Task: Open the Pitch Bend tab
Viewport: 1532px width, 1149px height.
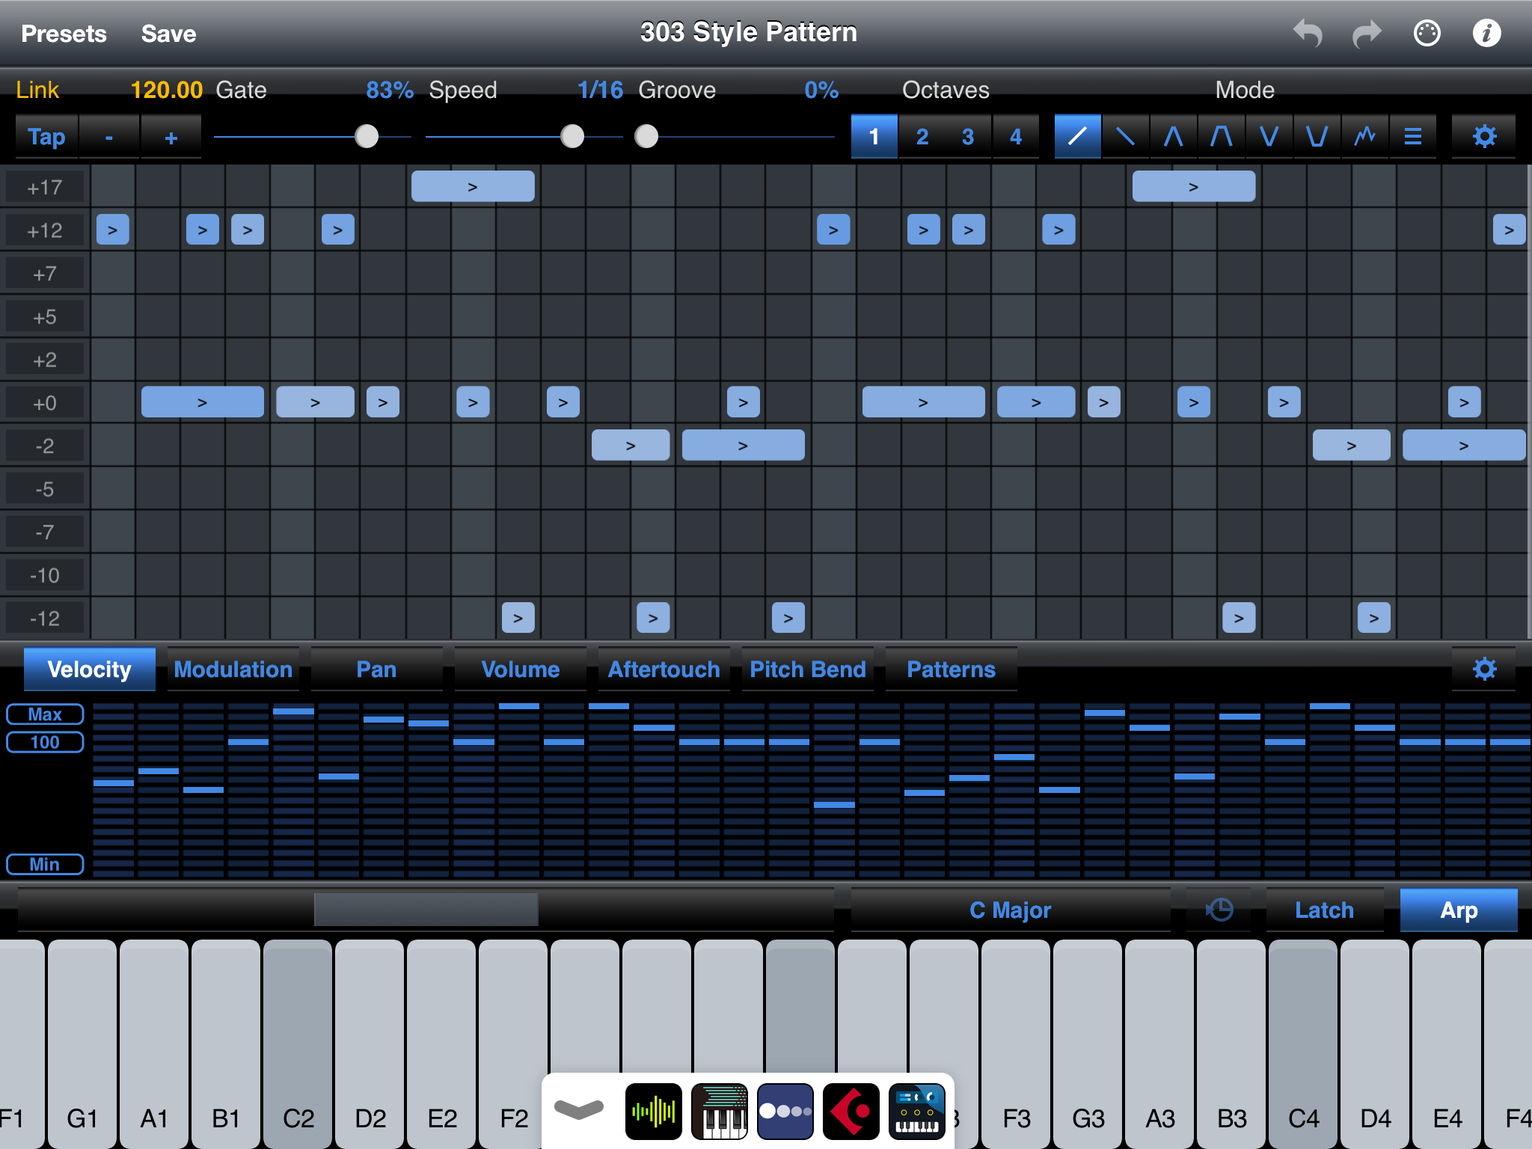Action: pyautogui.click(x=808, y=669)
